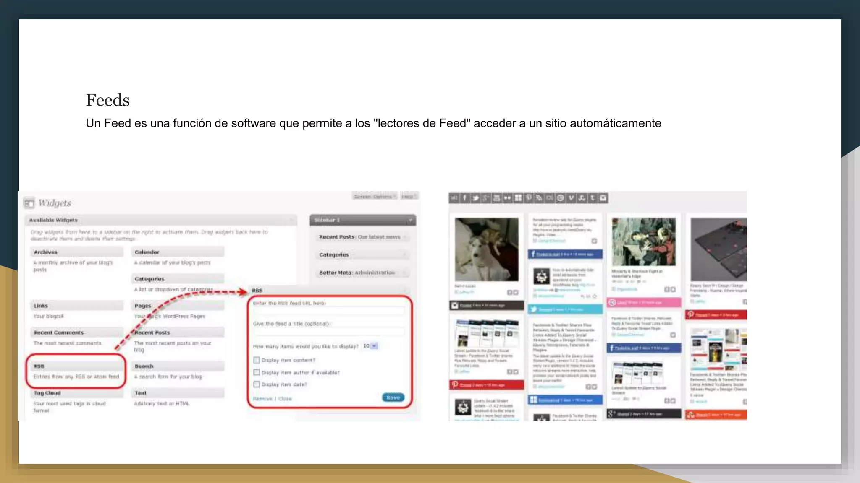Viewport: 860px width, 483px height.
Task: Click the dark Instagram footer under the dog photo
Action: [487, 305]
